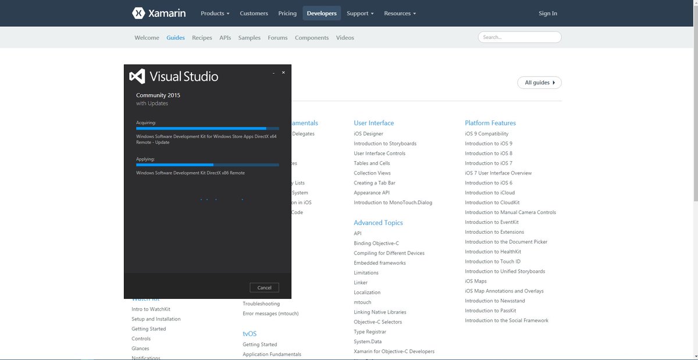Open Introduction to Manual Camera Controls
This screenshot has width=698, height=360.
(x=511, y=213)
